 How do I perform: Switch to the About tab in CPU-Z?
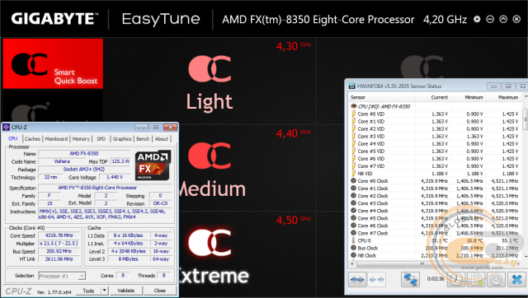tap(162, 139)
